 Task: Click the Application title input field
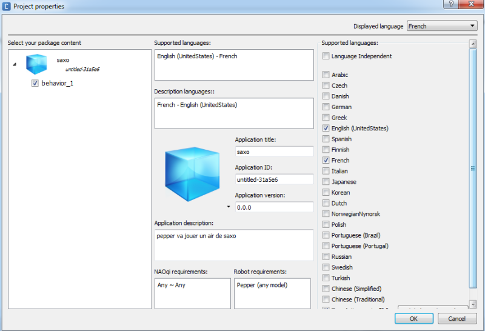click(x=274, y=152)
